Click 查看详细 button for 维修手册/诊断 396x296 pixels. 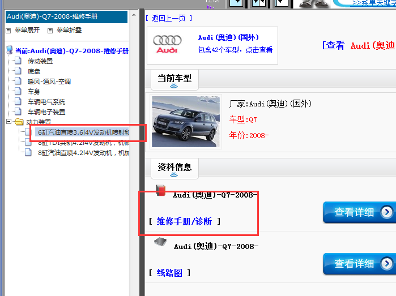tap(359, 212)
